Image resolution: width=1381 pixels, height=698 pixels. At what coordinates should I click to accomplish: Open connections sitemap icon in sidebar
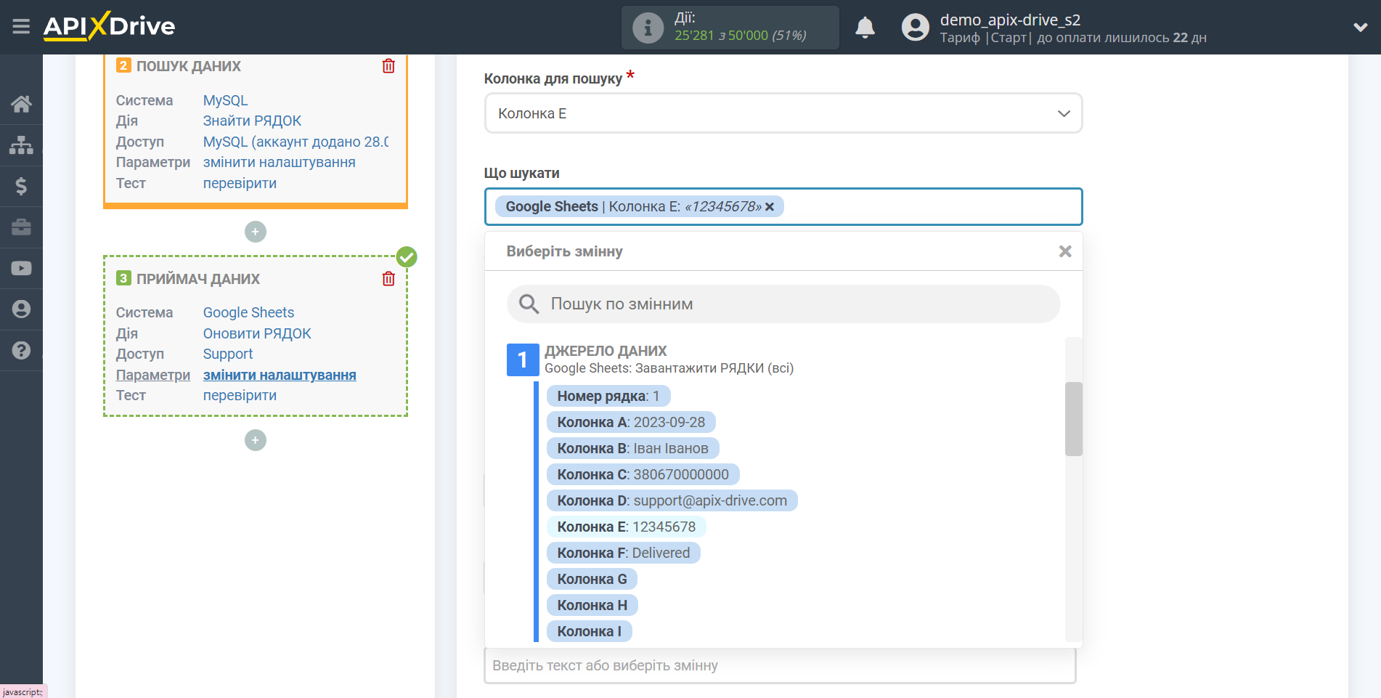pyautogui.click(x=21, y=145)
